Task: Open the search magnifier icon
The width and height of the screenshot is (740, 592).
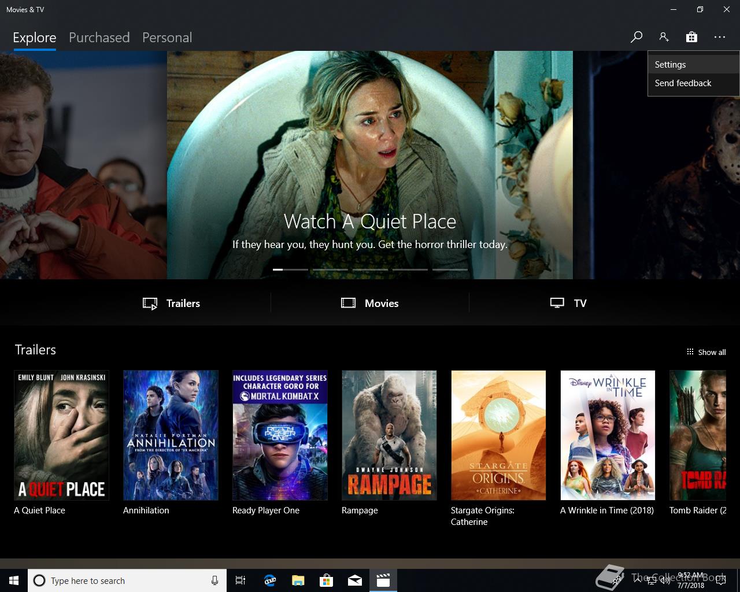Action: click(x=636, y=37)
